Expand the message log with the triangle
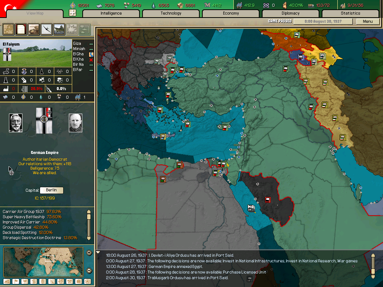The image size is (383, 287). coord(99,252)
